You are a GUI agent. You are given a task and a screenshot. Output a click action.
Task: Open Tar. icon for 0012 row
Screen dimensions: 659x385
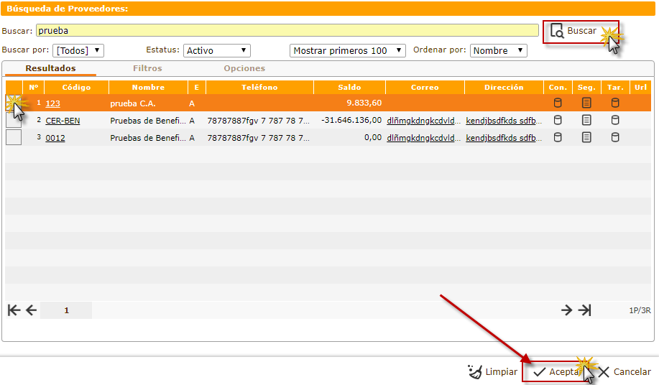tap(615, 137)
